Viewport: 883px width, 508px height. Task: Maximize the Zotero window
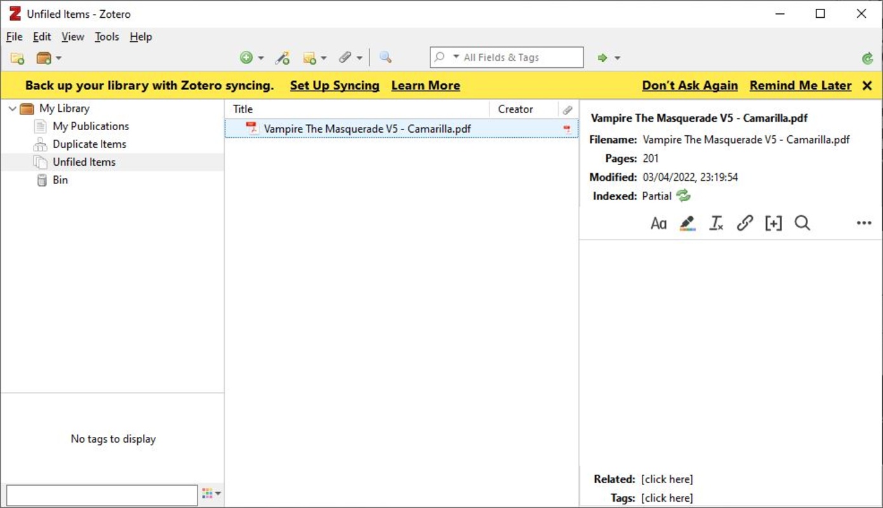point(820,13)
